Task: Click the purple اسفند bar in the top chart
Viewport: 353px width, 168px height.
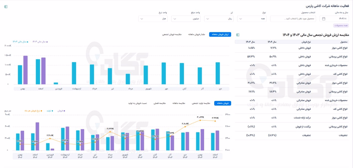Action: pyautogui.click(x=44, y=71)
